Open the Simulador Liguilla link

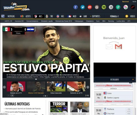point(47,21)
